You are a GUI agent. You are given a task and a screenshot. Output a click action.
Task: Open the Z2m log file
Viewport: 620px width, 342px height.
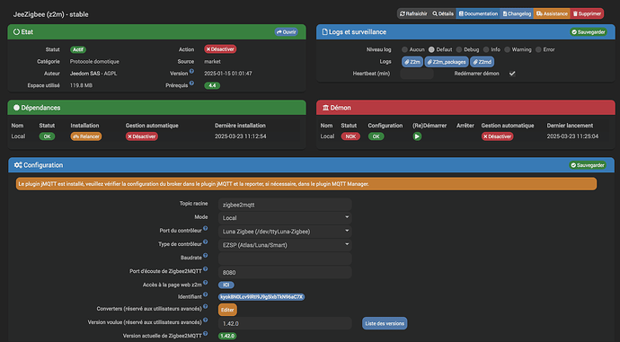coord(412,62)
